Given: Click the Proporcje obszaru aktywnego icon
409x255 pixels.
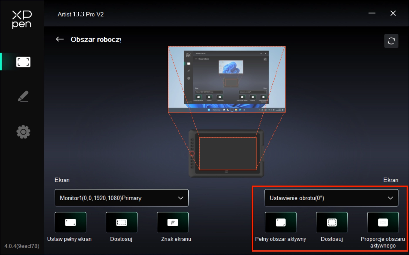Looking at the screenshot, I should tap(383, 222).
